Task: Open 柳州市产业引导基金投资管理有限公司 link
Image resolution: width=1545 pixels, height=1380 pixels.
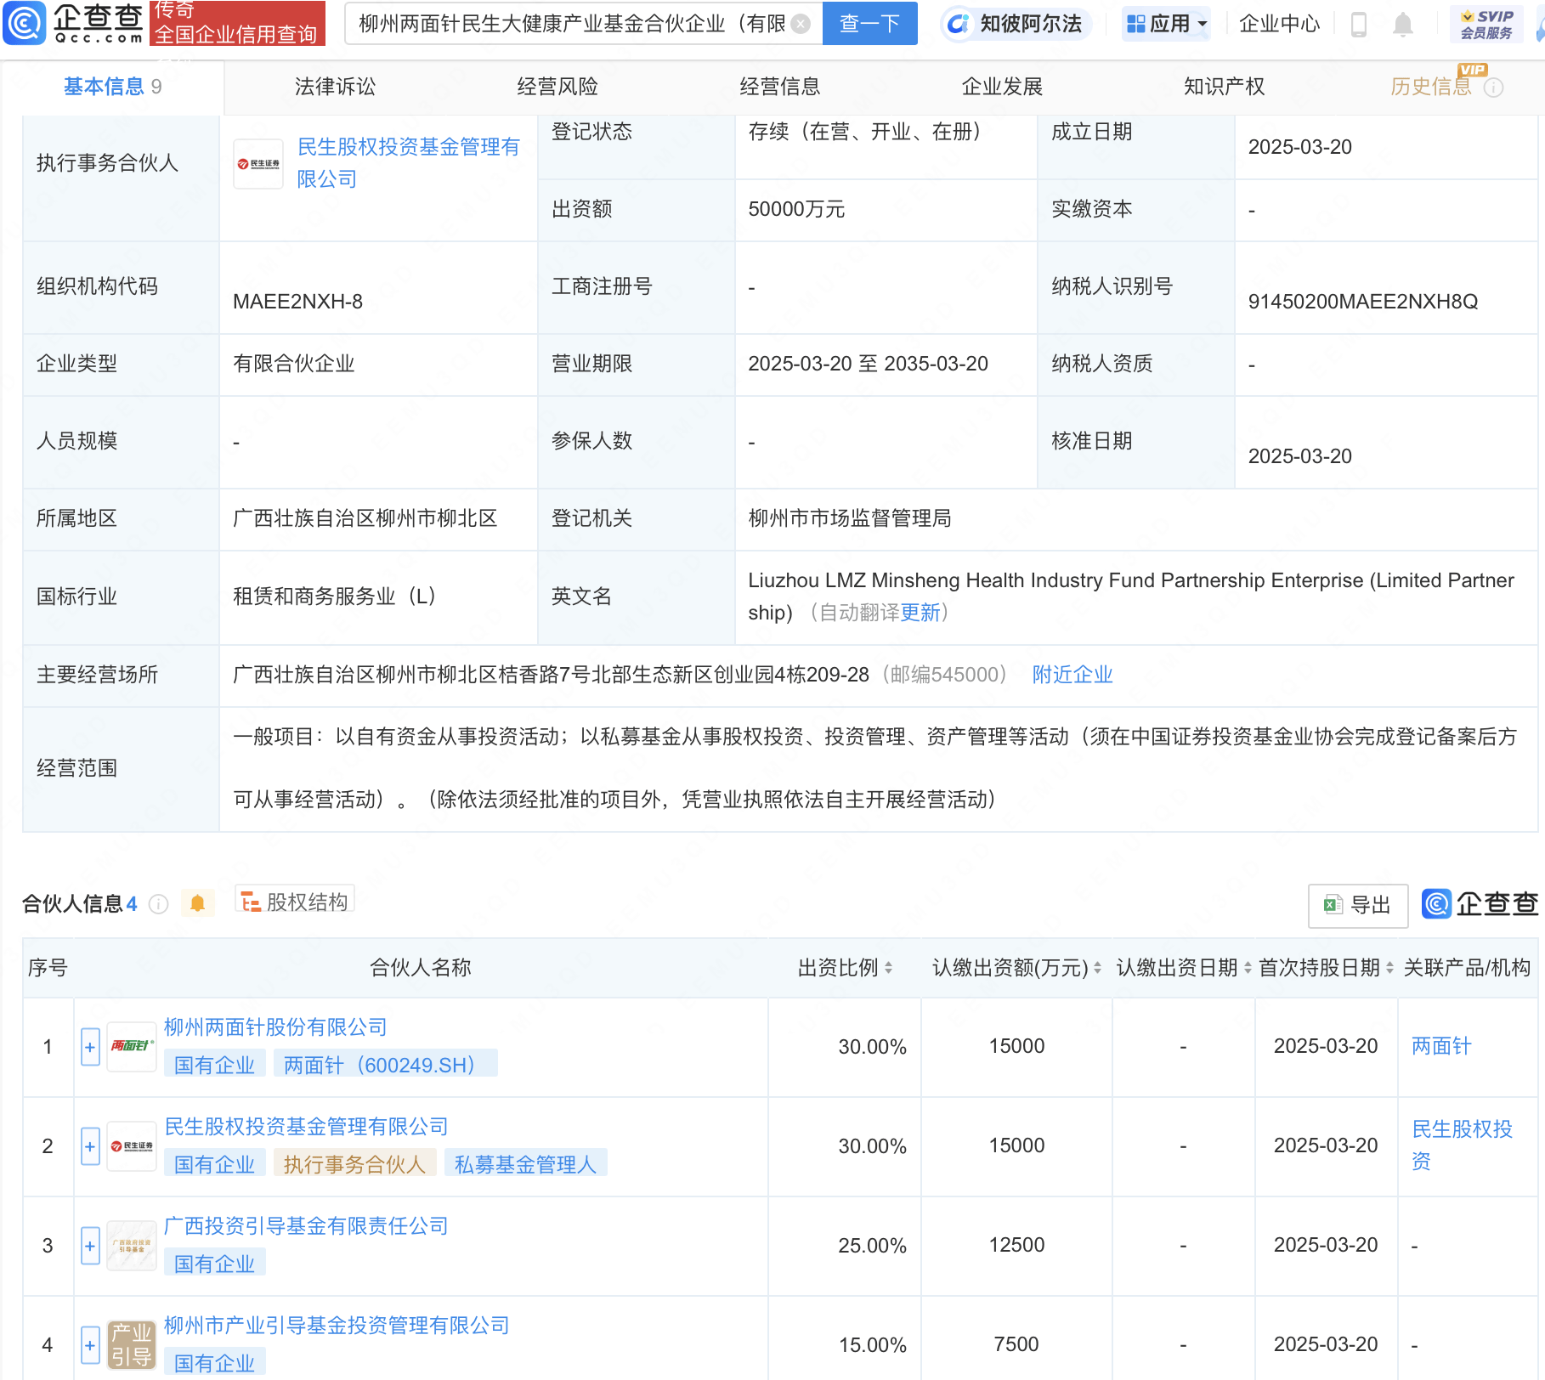Action: point(337,1326)
